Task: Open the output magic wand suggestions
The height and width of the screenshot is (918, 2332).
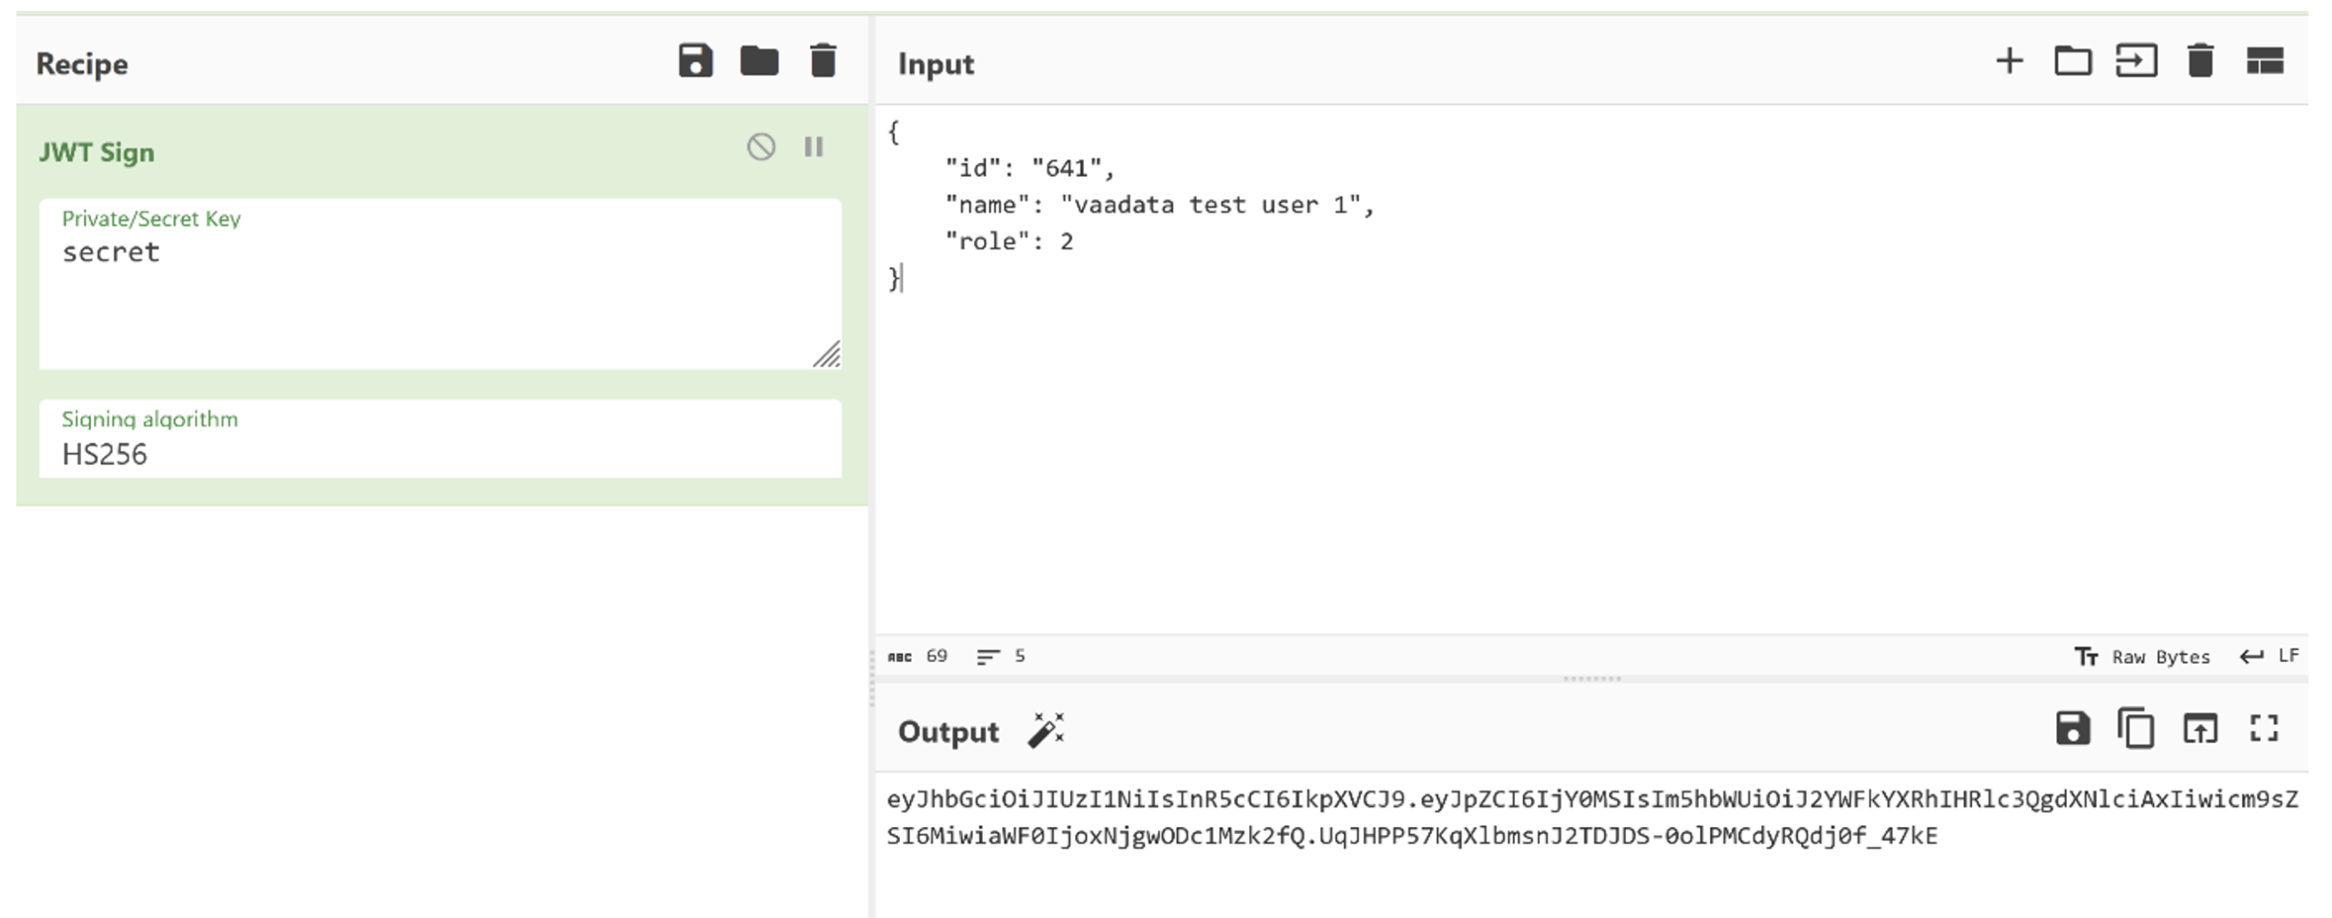Action: 1047,730
